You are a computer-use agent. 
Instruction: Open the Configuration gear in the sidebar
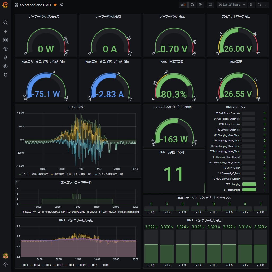click(6, 66)
